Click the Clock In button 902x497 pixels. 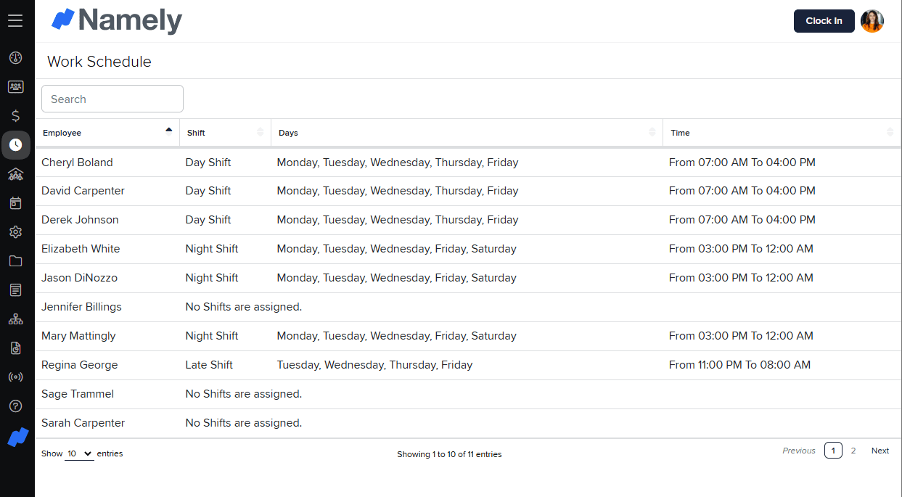[x=824, y=21]
